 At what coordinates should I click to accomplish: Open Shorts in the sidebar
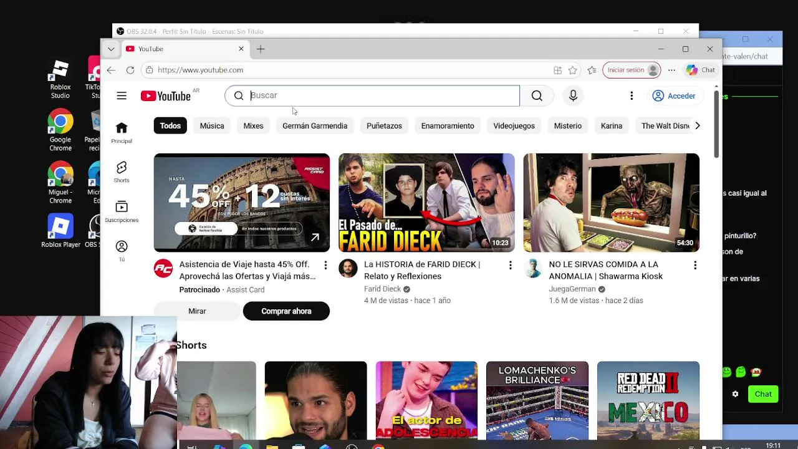[122, 172]
